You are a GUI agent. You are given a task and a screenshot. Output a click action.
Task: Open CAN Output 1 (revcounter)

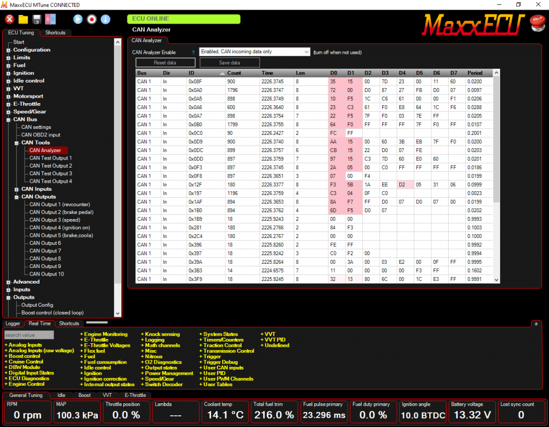(x=60, y=204)
